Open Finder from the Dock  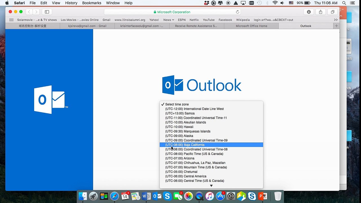point(83,196)
